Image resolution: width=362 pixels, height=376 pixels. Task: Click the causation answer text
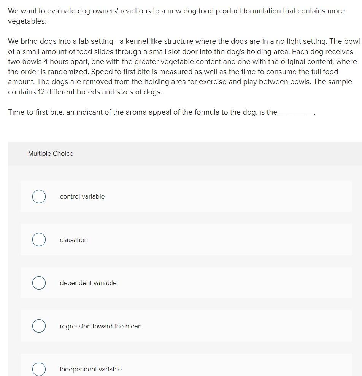(73, 240)
